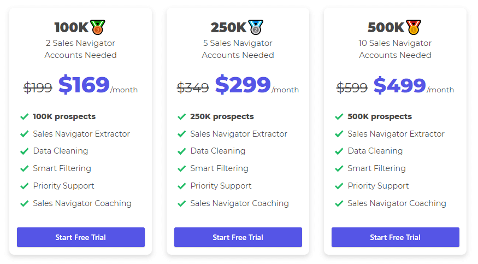Select the $299 per month price
This screenshot has height=264, width=478.
(243, 85)
